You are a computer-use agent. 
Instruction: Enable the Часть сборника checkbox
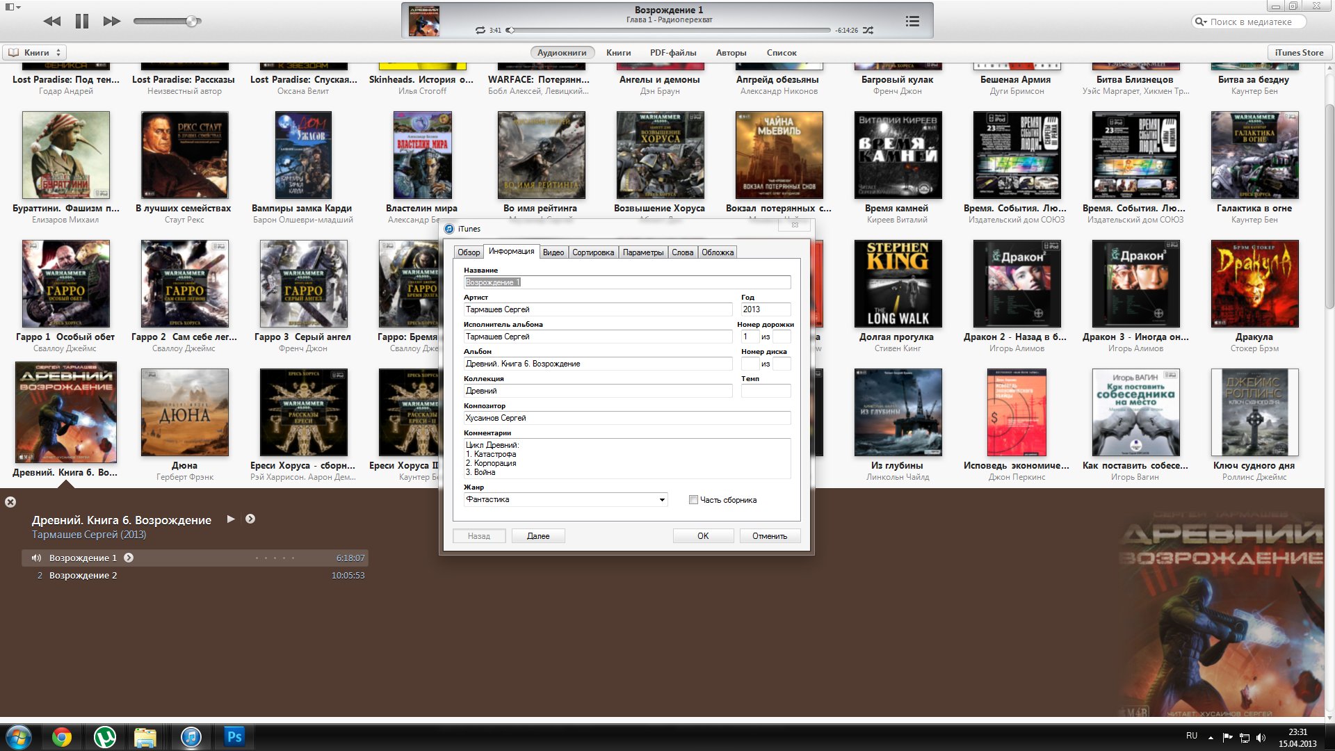click(693, 500)
